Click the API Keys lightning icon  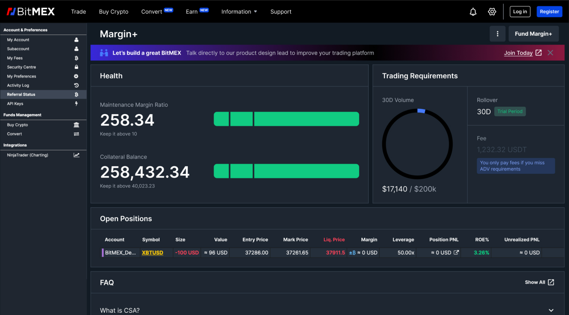[76, 103]
